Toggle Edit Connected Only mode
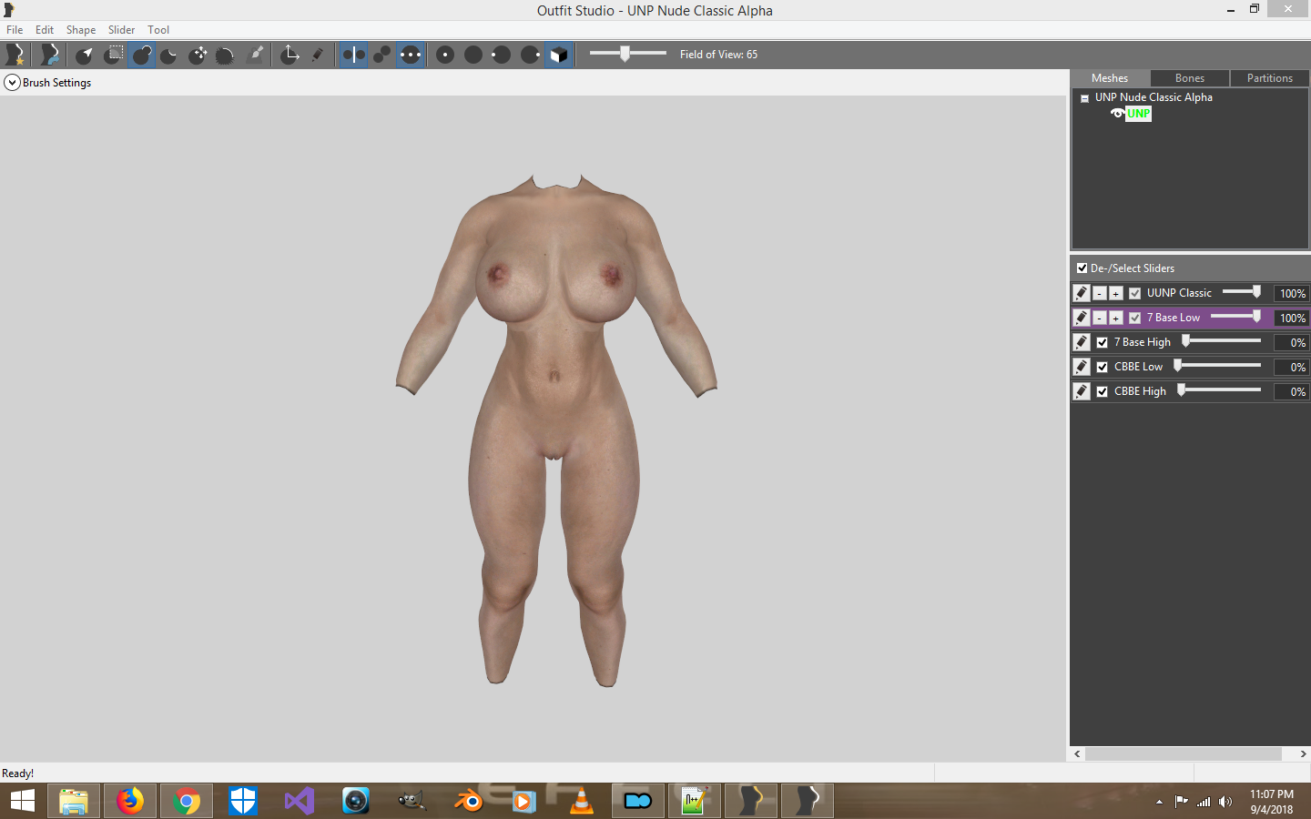Viewport: 1311px width, 819px height. (x=382, y=55)
